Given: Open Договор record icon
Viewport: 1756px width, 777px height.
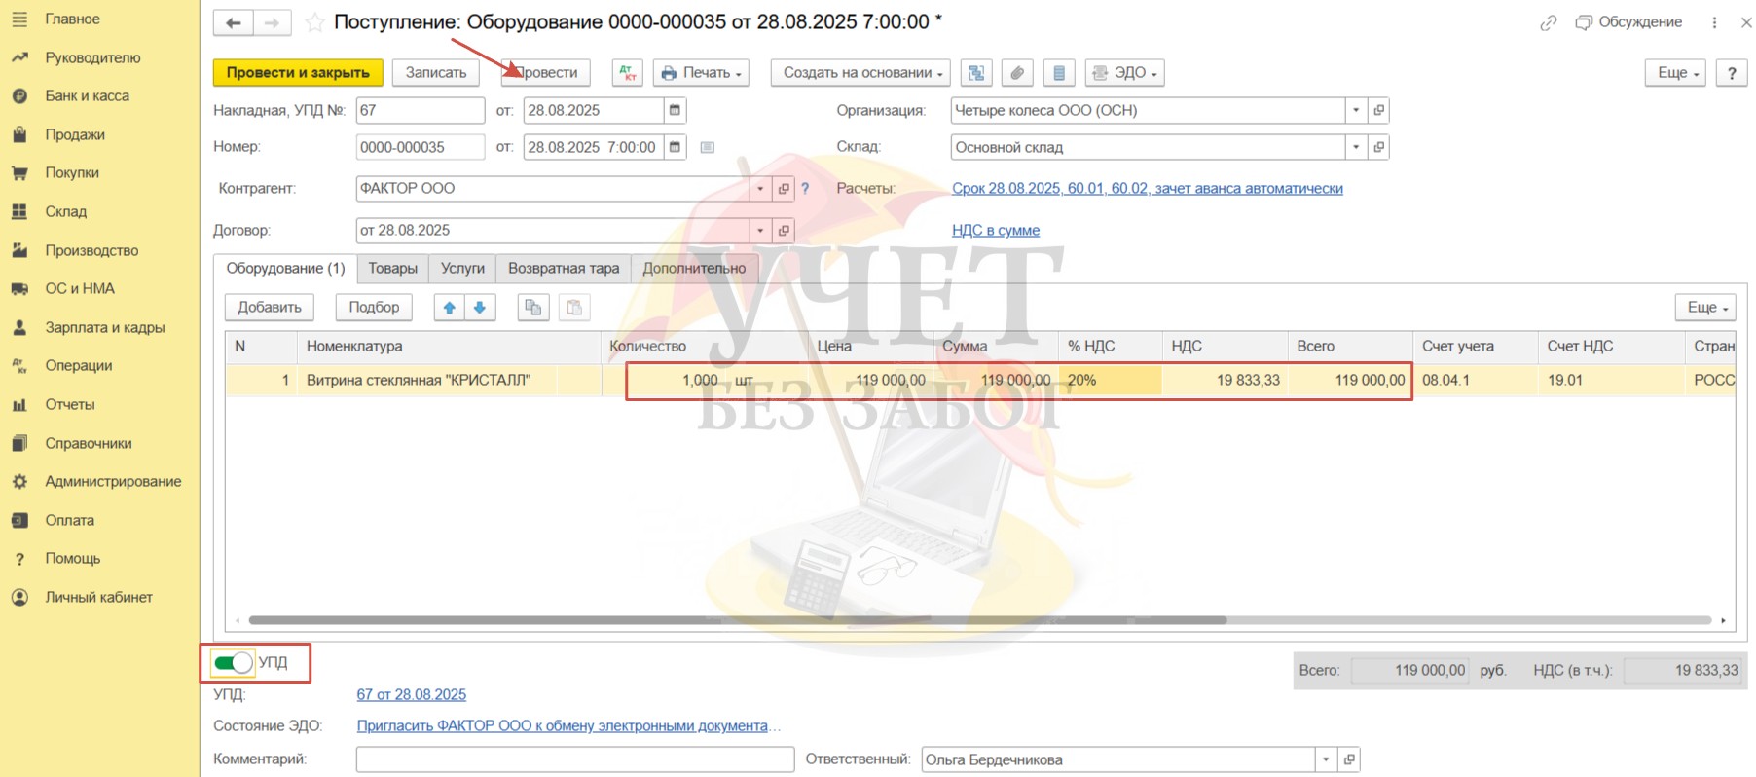Looking at the screenshot, I should [783, 231].
